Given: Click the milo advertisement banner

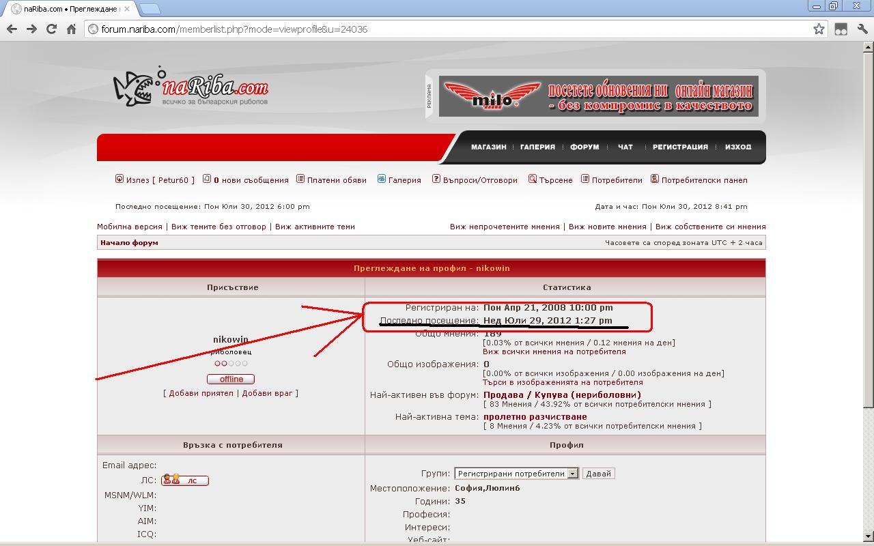Looking at the screenshot, I should point(598,96).
